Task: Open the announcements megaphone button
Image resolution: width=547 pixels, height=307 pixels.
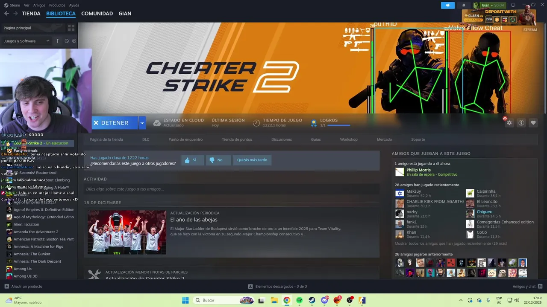Action: (x=448, y=5)
